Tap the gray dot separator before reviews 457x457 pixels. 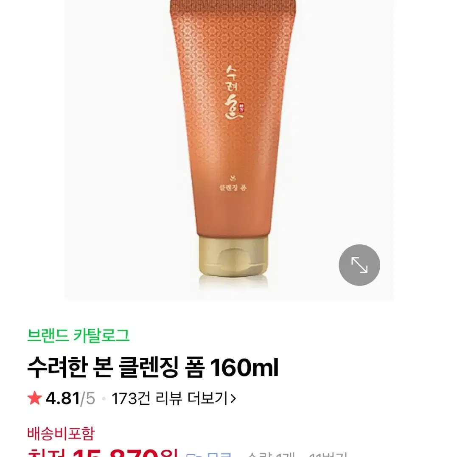104,398
